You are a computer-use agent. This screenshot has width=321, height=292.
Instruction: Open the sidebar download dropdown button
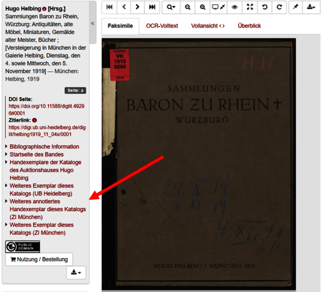[x=76, y=272]
